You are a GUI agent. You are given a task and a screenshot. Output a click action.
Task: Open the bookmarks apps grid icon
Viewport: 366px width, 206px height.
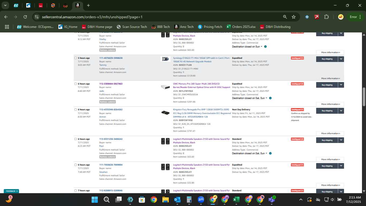[7, 27]
